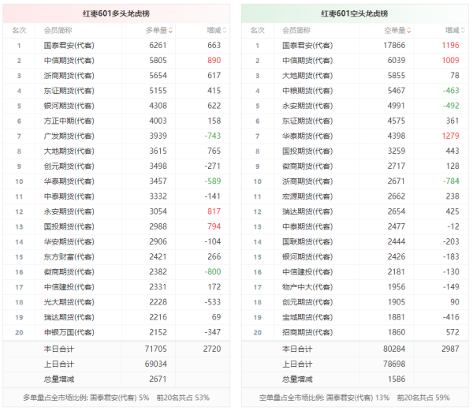Click red change value 1279

point(450,136)
